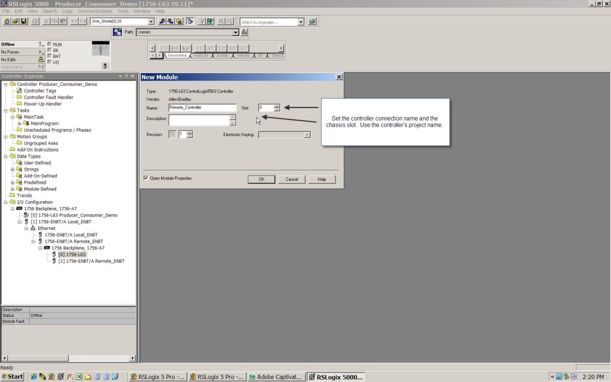Click the Save floppy disk icon

(23, 21)
